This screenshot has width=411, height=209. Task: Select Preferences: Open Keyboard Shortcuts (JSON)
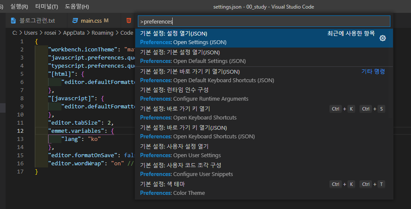click(x=264, y=132)
